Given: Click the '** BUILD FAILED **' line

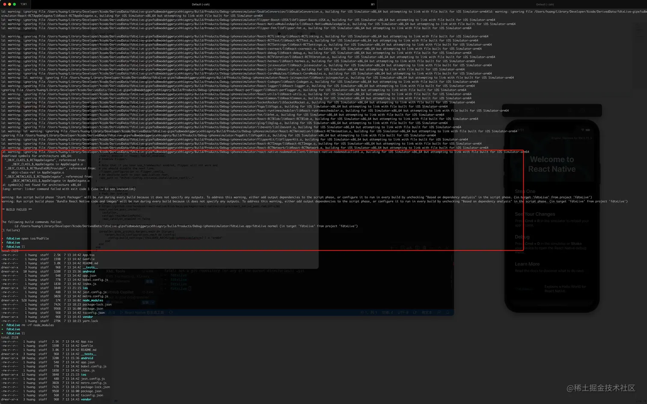Looking at the screenshot, I should tap(17, 210).
